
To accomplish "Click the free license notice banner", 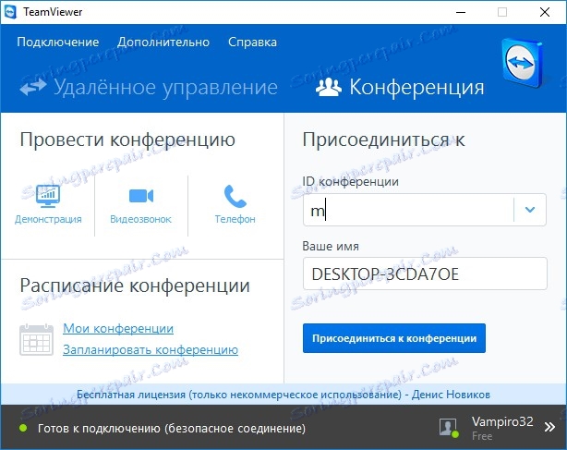I will (x=283, y=395).
